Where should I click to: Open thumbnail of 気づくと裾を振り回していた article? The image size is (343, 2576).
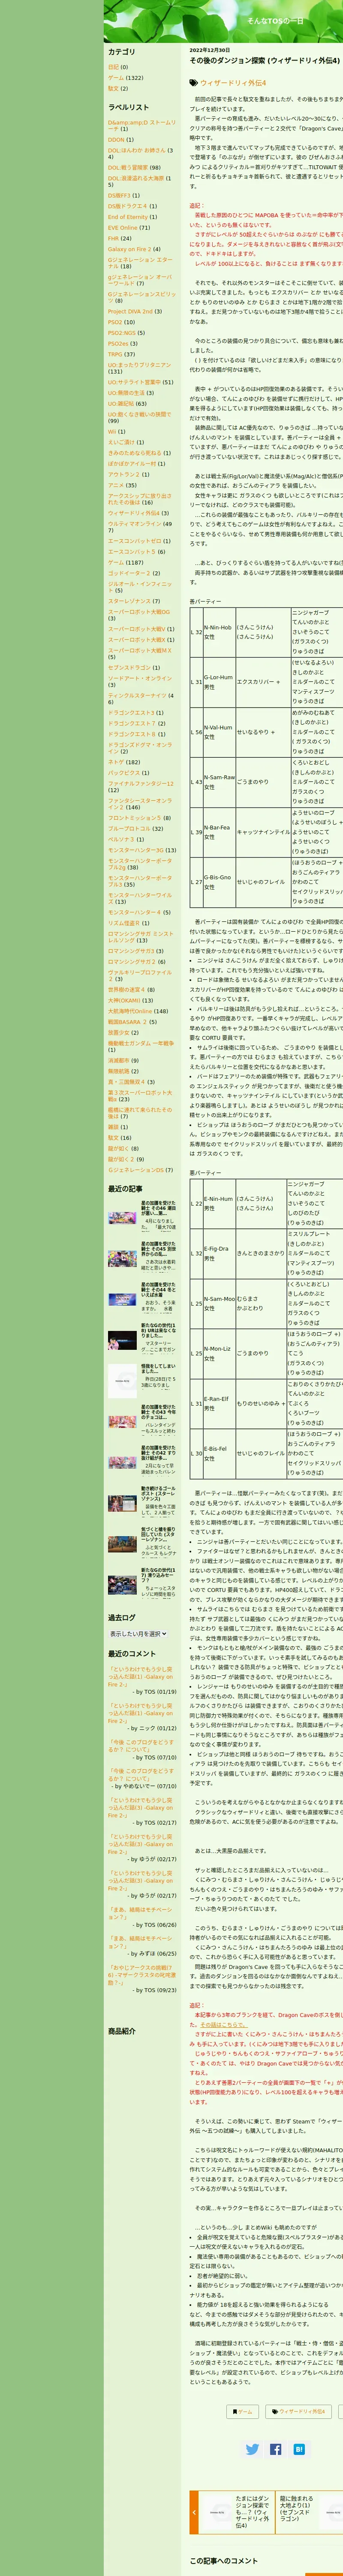point(122,1543)
